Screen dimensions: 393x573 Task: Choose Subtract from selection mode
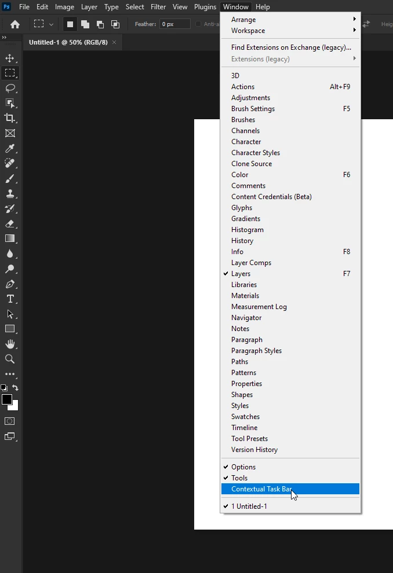click(100, 24)
